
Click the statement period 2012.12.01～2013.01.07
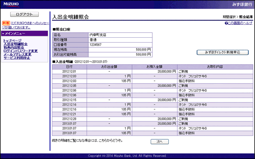click(x=91, y=62)
